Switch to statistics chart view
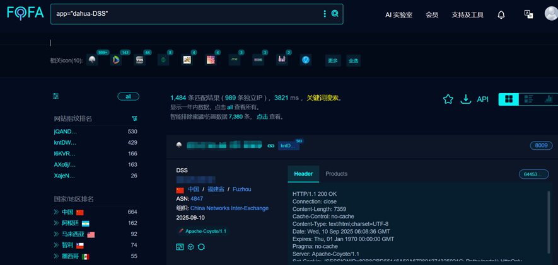The width and height of the screenshot is (558, 265). click(549, 99)
